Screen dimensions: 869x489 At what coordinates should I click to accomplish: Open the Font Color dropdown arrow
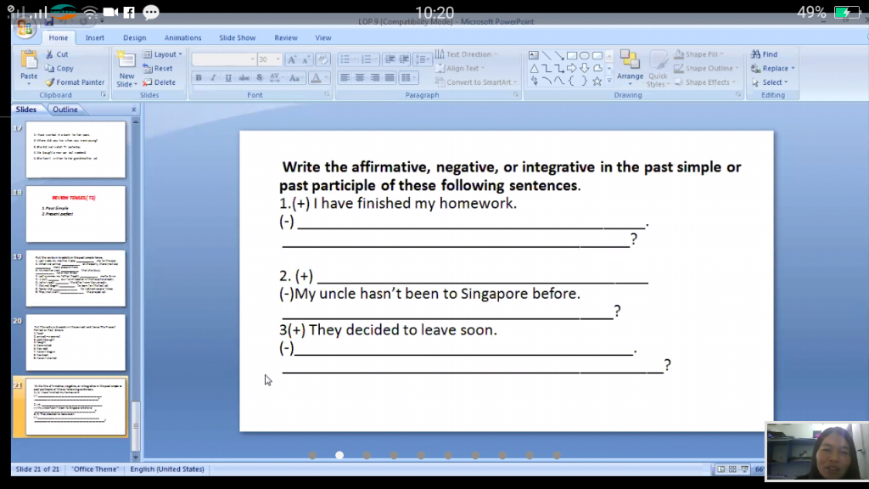tap(327, 77)
